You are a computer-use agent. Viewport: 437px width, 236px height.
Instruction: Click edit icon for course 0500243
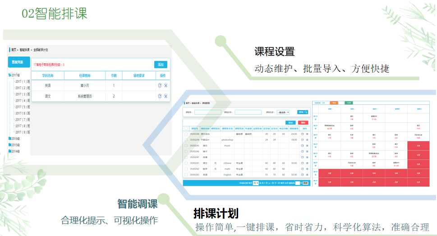(303, 175)
